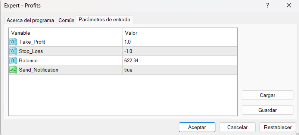The image size is (299, 135).
Task: Switch to the Acerca del programa tab
Action: pyautogui.click(x=30, y=21)
